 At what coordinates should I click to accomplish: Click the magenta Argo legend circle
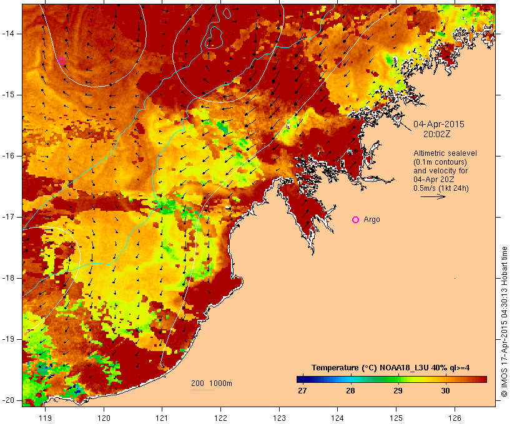point(356,220)
